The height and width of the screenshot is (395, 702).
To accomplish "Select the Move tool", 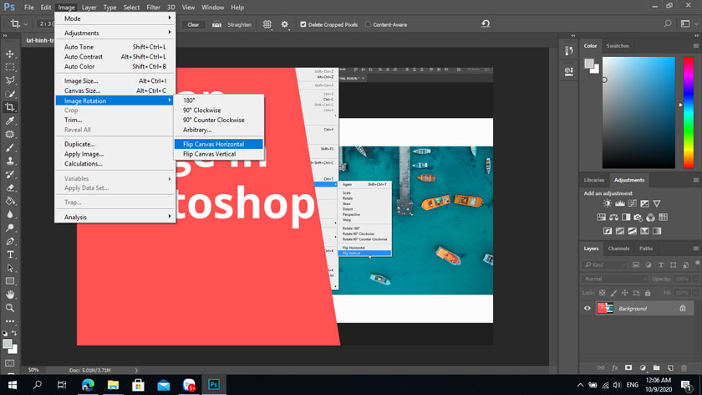I will pyautogui.click(x=10, y=54).
